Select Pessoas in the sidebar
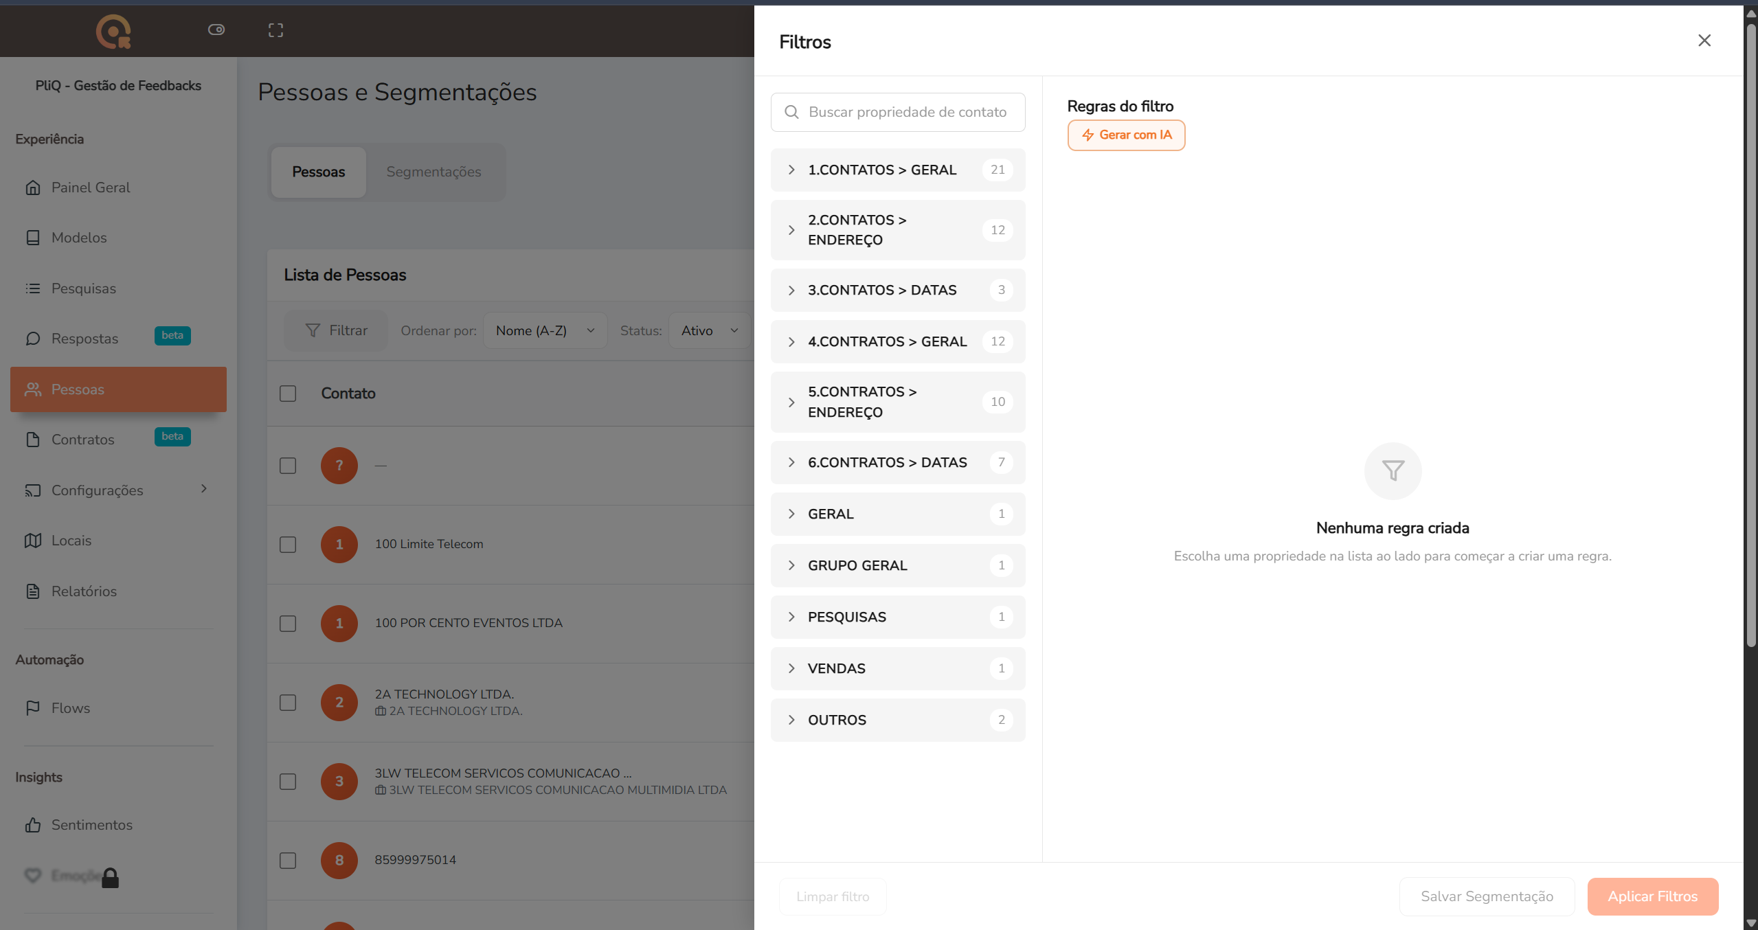 [118, 389]
